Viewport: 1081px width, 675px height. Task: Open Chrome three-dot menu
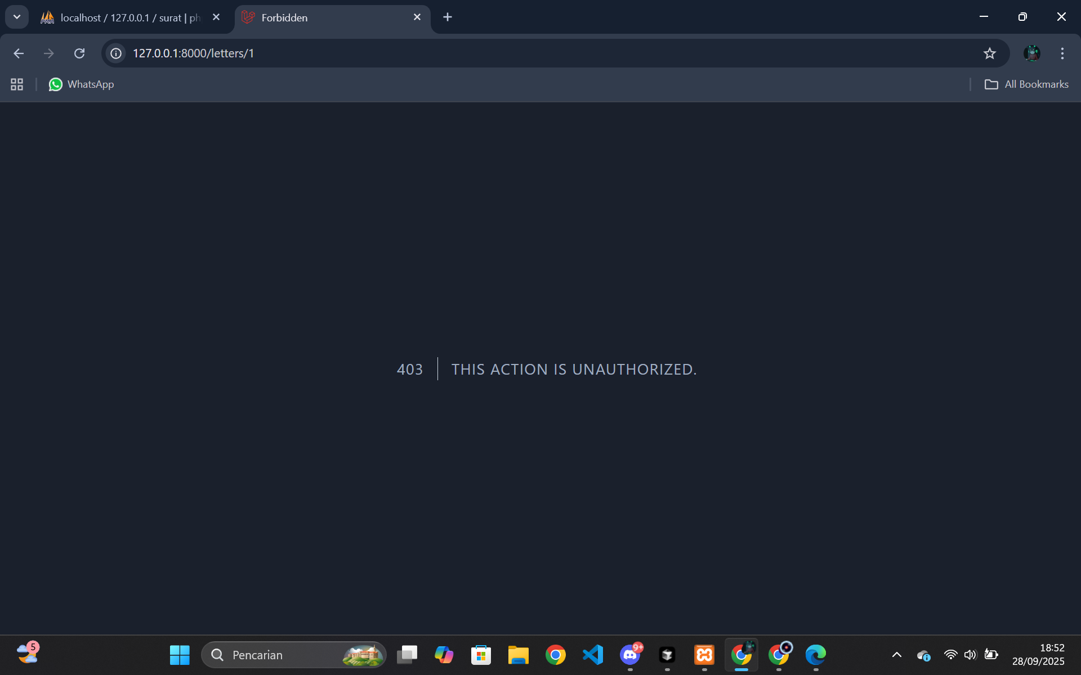point(1062,53)
